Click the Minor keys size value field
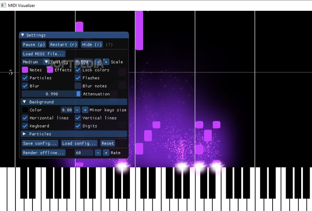Viewport: 312px width, 211px height. (66, 110)
